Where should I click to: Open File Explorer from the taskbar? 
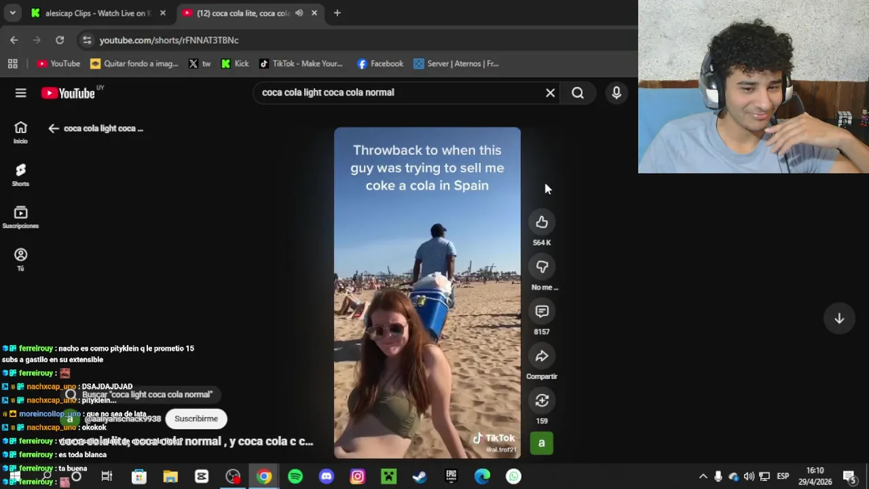click(x=170, y=477)
